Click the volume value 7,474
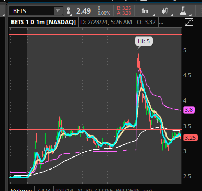 (x=43, y=189)
